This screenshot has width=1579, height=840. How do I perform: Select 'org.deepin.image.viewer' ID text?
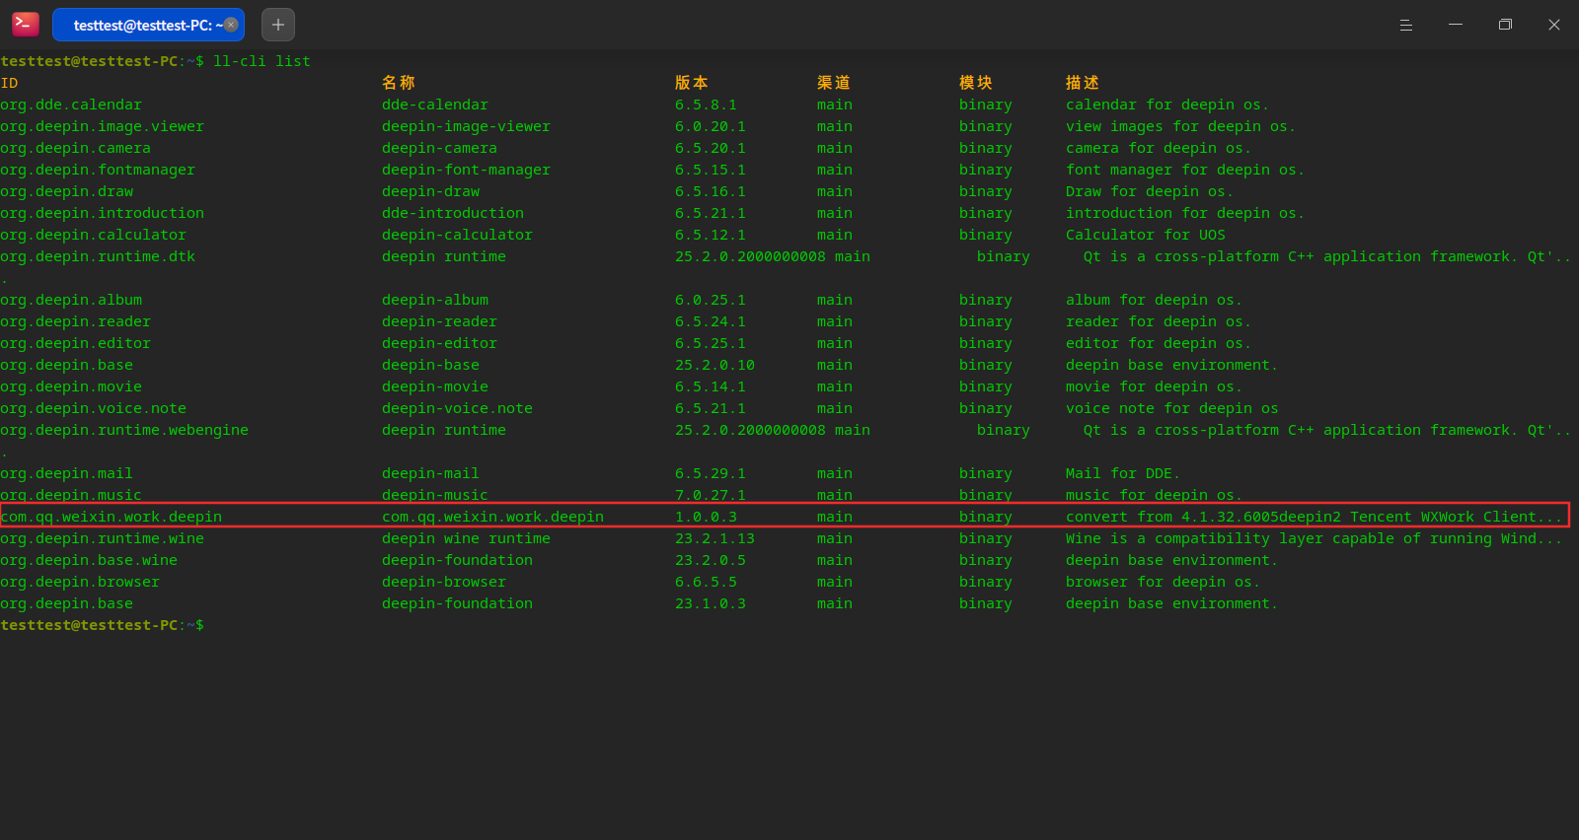click(x=102, y=126)
